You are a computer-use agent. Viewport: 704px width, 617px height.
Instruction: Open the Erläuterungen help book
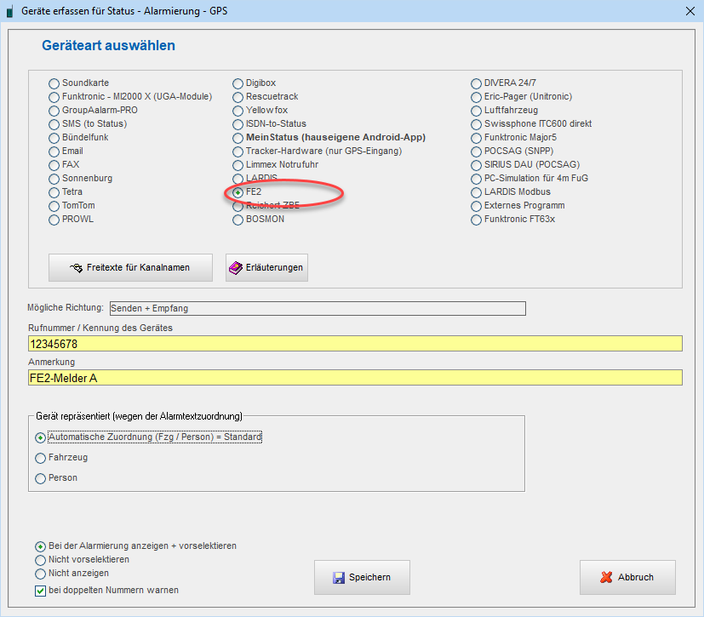266,268
